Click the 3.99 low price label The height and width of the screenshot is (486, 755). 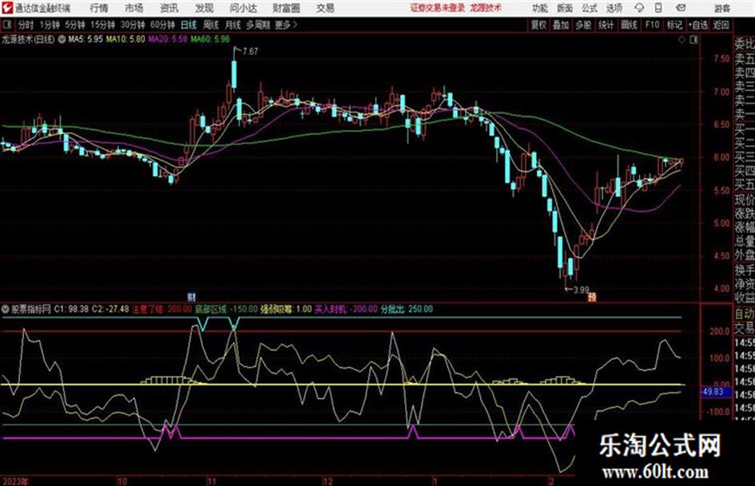581,290
